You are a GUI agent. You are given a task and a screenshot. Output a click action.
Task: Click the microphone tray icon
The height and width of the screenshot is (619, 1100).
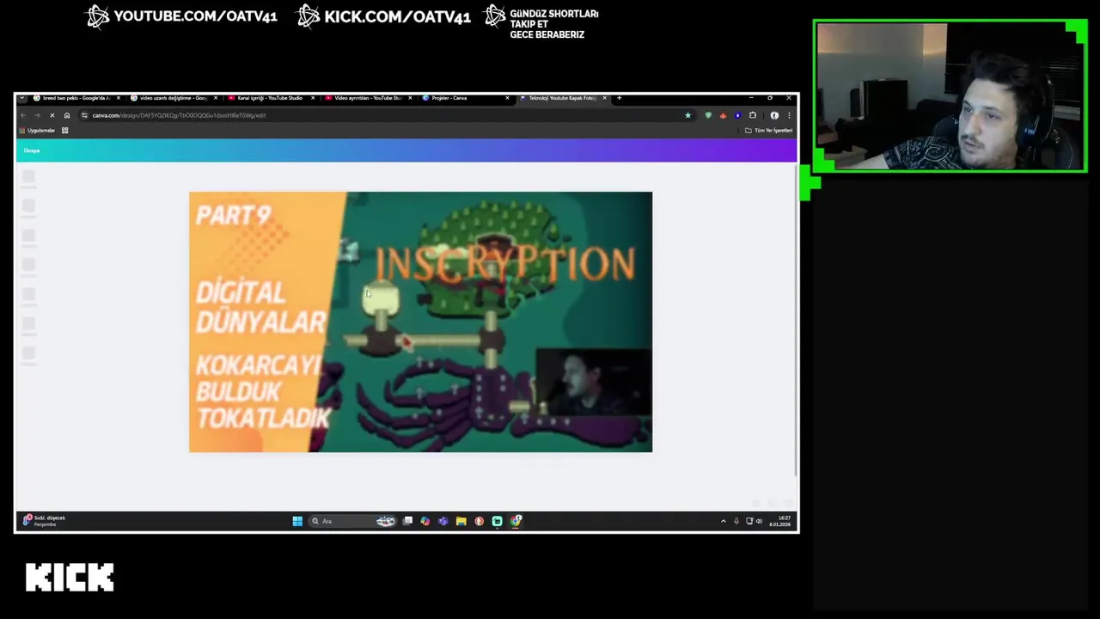(736, 521)
